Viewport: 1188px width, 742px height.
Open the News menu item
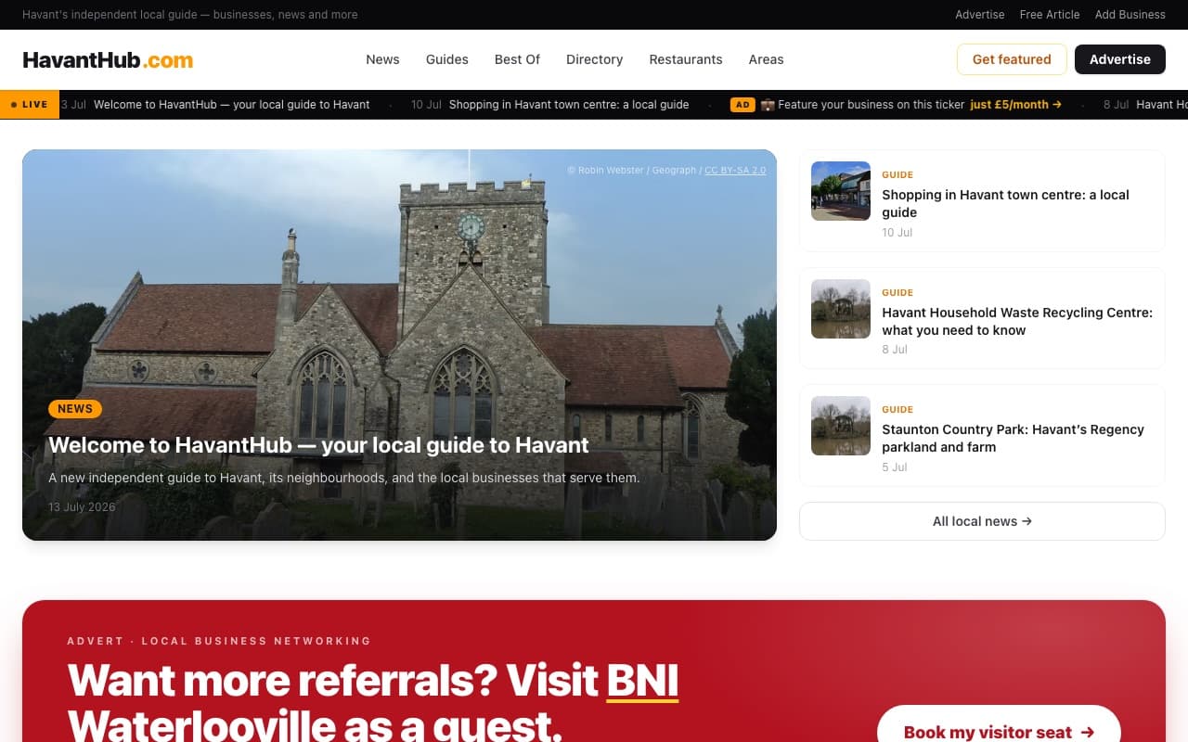(x=382, y=59)
